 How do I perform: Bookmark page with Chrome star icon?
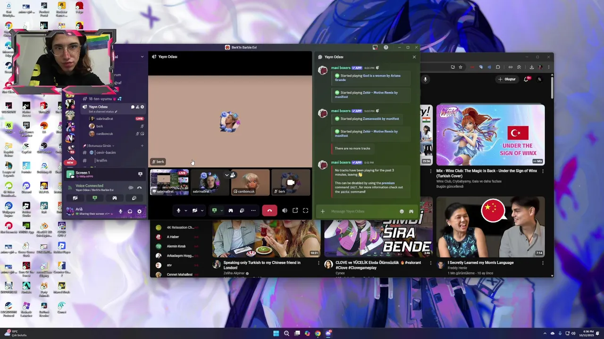point(461,67)
